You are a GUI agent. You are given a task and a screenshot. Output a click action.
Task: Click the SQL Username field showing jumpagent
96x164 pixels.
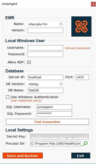coord(54,107)
